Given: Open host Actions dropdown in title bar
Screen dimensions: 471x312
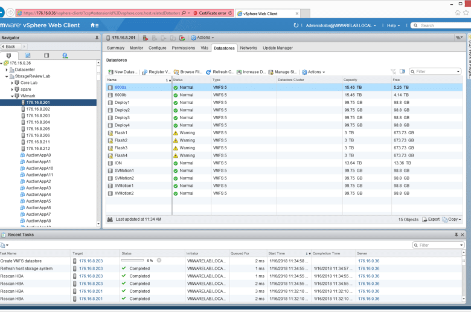Looking at the screenshot, I should tap(203, 37).
